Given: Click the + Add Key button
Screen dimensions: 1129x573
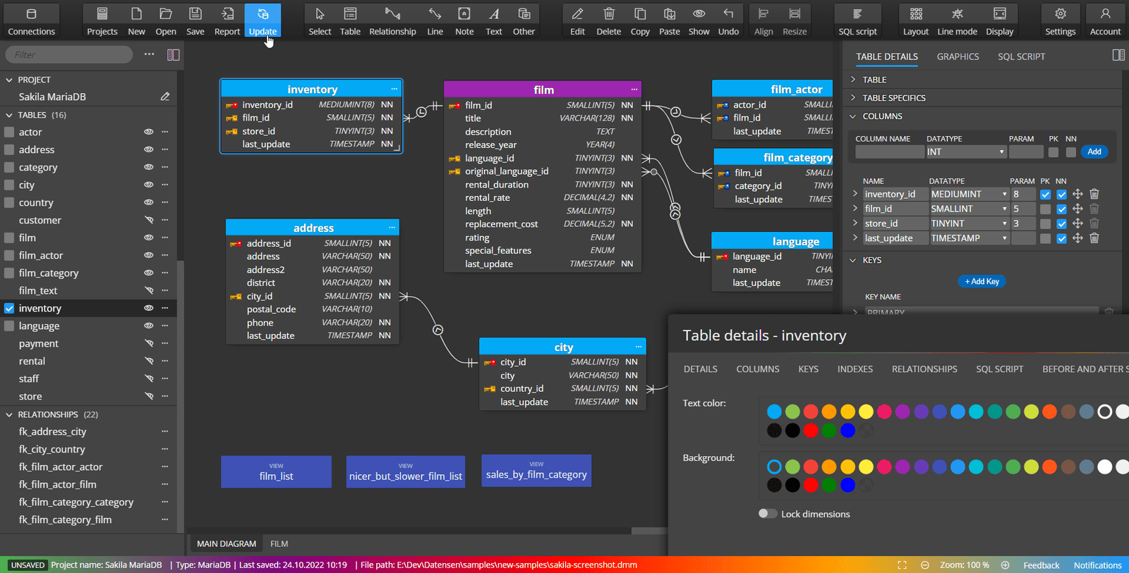Looking at the screenshot, I should pos(982,281).
